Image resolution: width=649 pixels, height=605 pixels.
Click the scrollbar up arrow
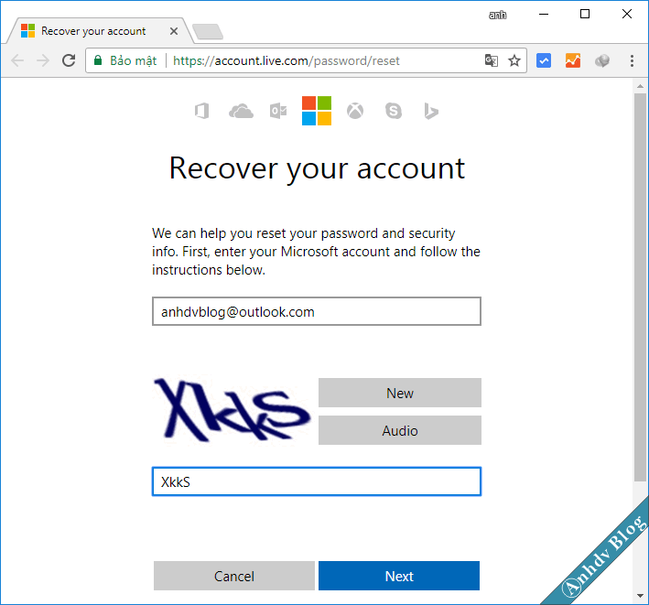pos(640,86)
